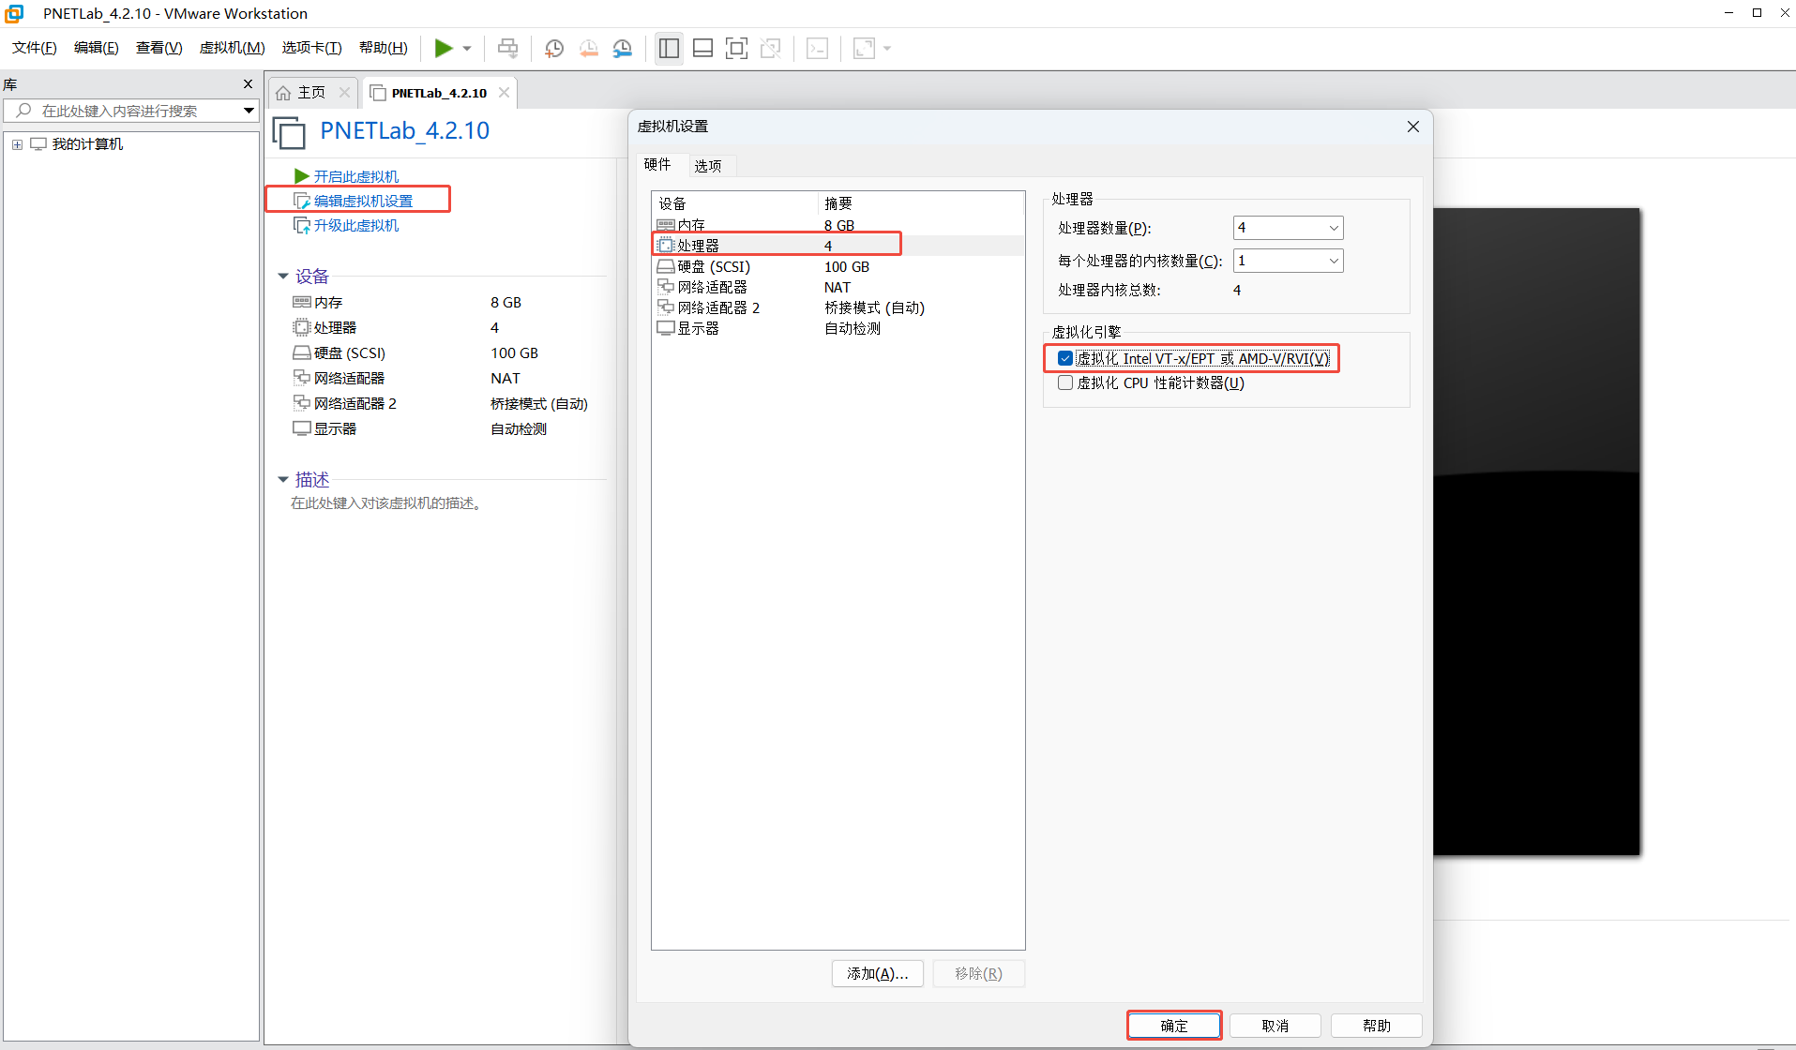Open the 处理器数量 dropdown

coord(1288,228)
